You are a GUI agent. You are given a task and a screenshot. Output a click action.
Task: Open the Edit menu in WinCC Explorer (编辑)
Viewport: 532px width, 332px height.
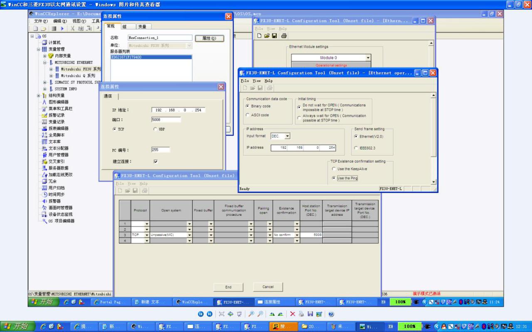pyautogui.click(x=60, y=21)
